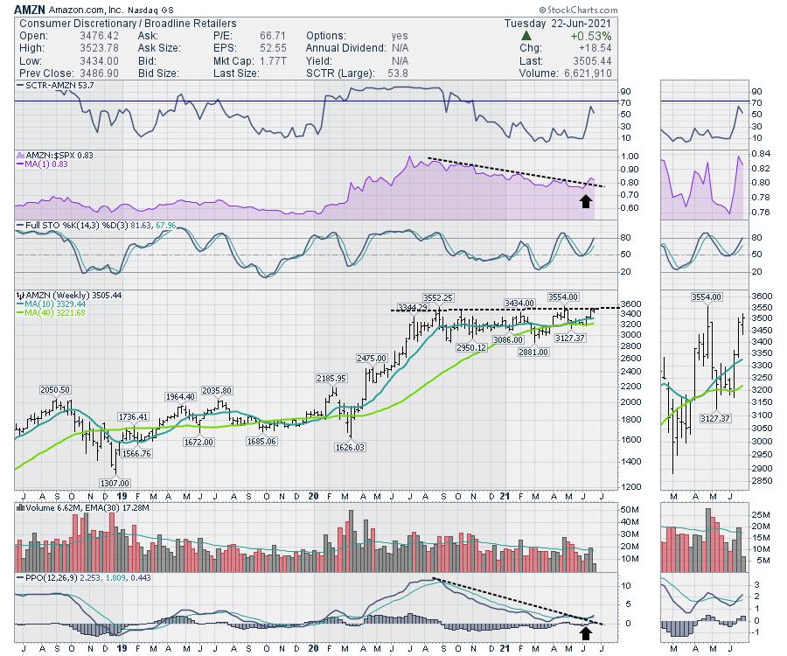Click the 1964.40 price label
The width and height of the screenshot is (787, 656).
180,396
